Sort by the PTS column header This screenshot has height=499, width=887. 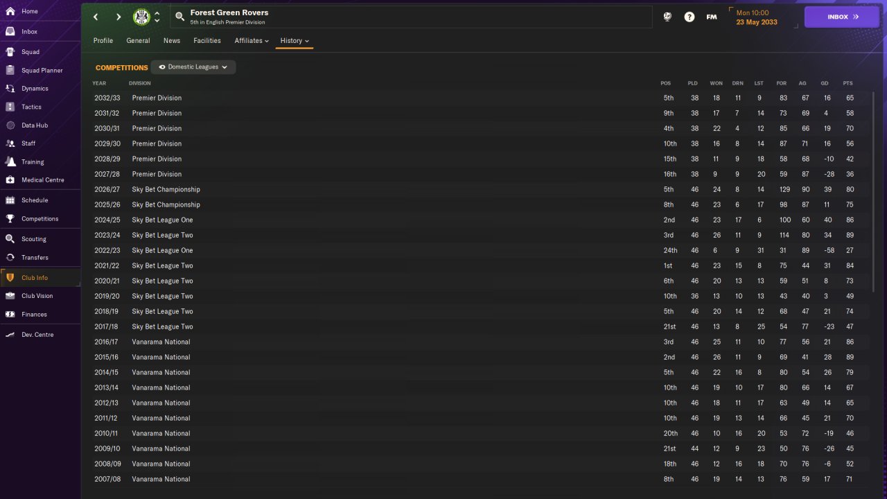click(x=848, y=83)
